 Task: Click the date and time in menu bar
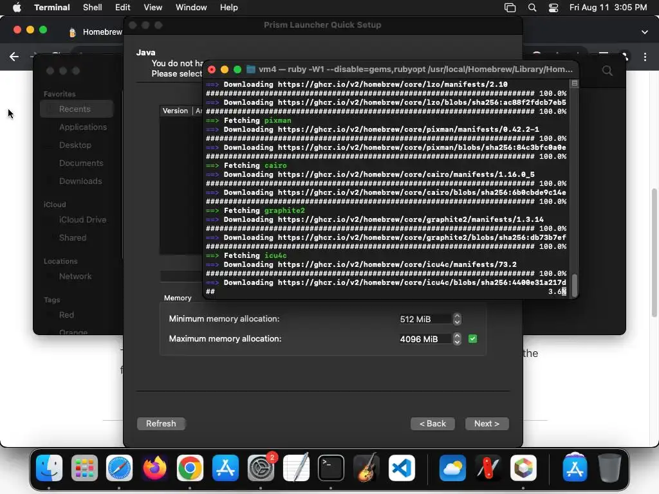608,8
